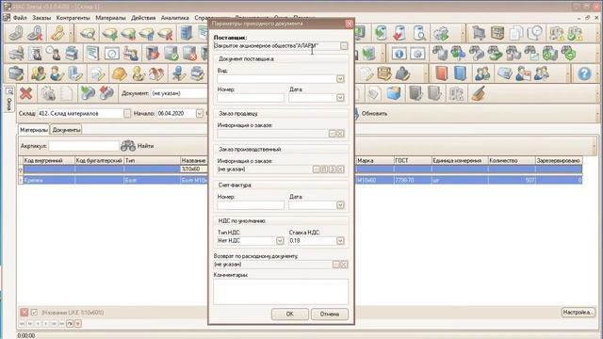Click the orange hard hat icon

pos(120,73)
